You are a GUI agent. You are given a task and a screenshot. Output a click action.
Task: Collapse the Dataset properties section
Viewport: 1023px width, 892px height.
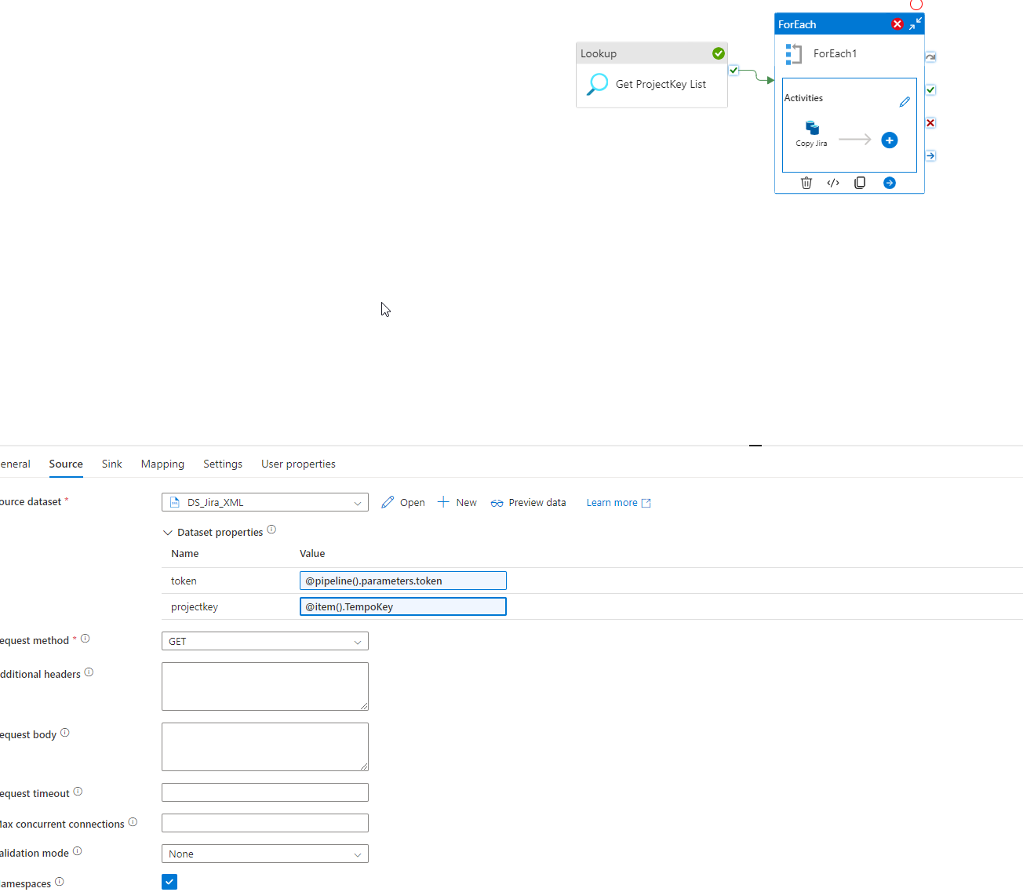pyautogui.click(x=168, y=532)
